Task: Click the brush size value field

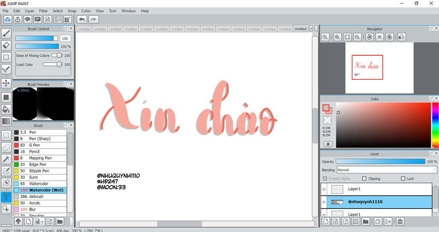Action: (65, 38)
